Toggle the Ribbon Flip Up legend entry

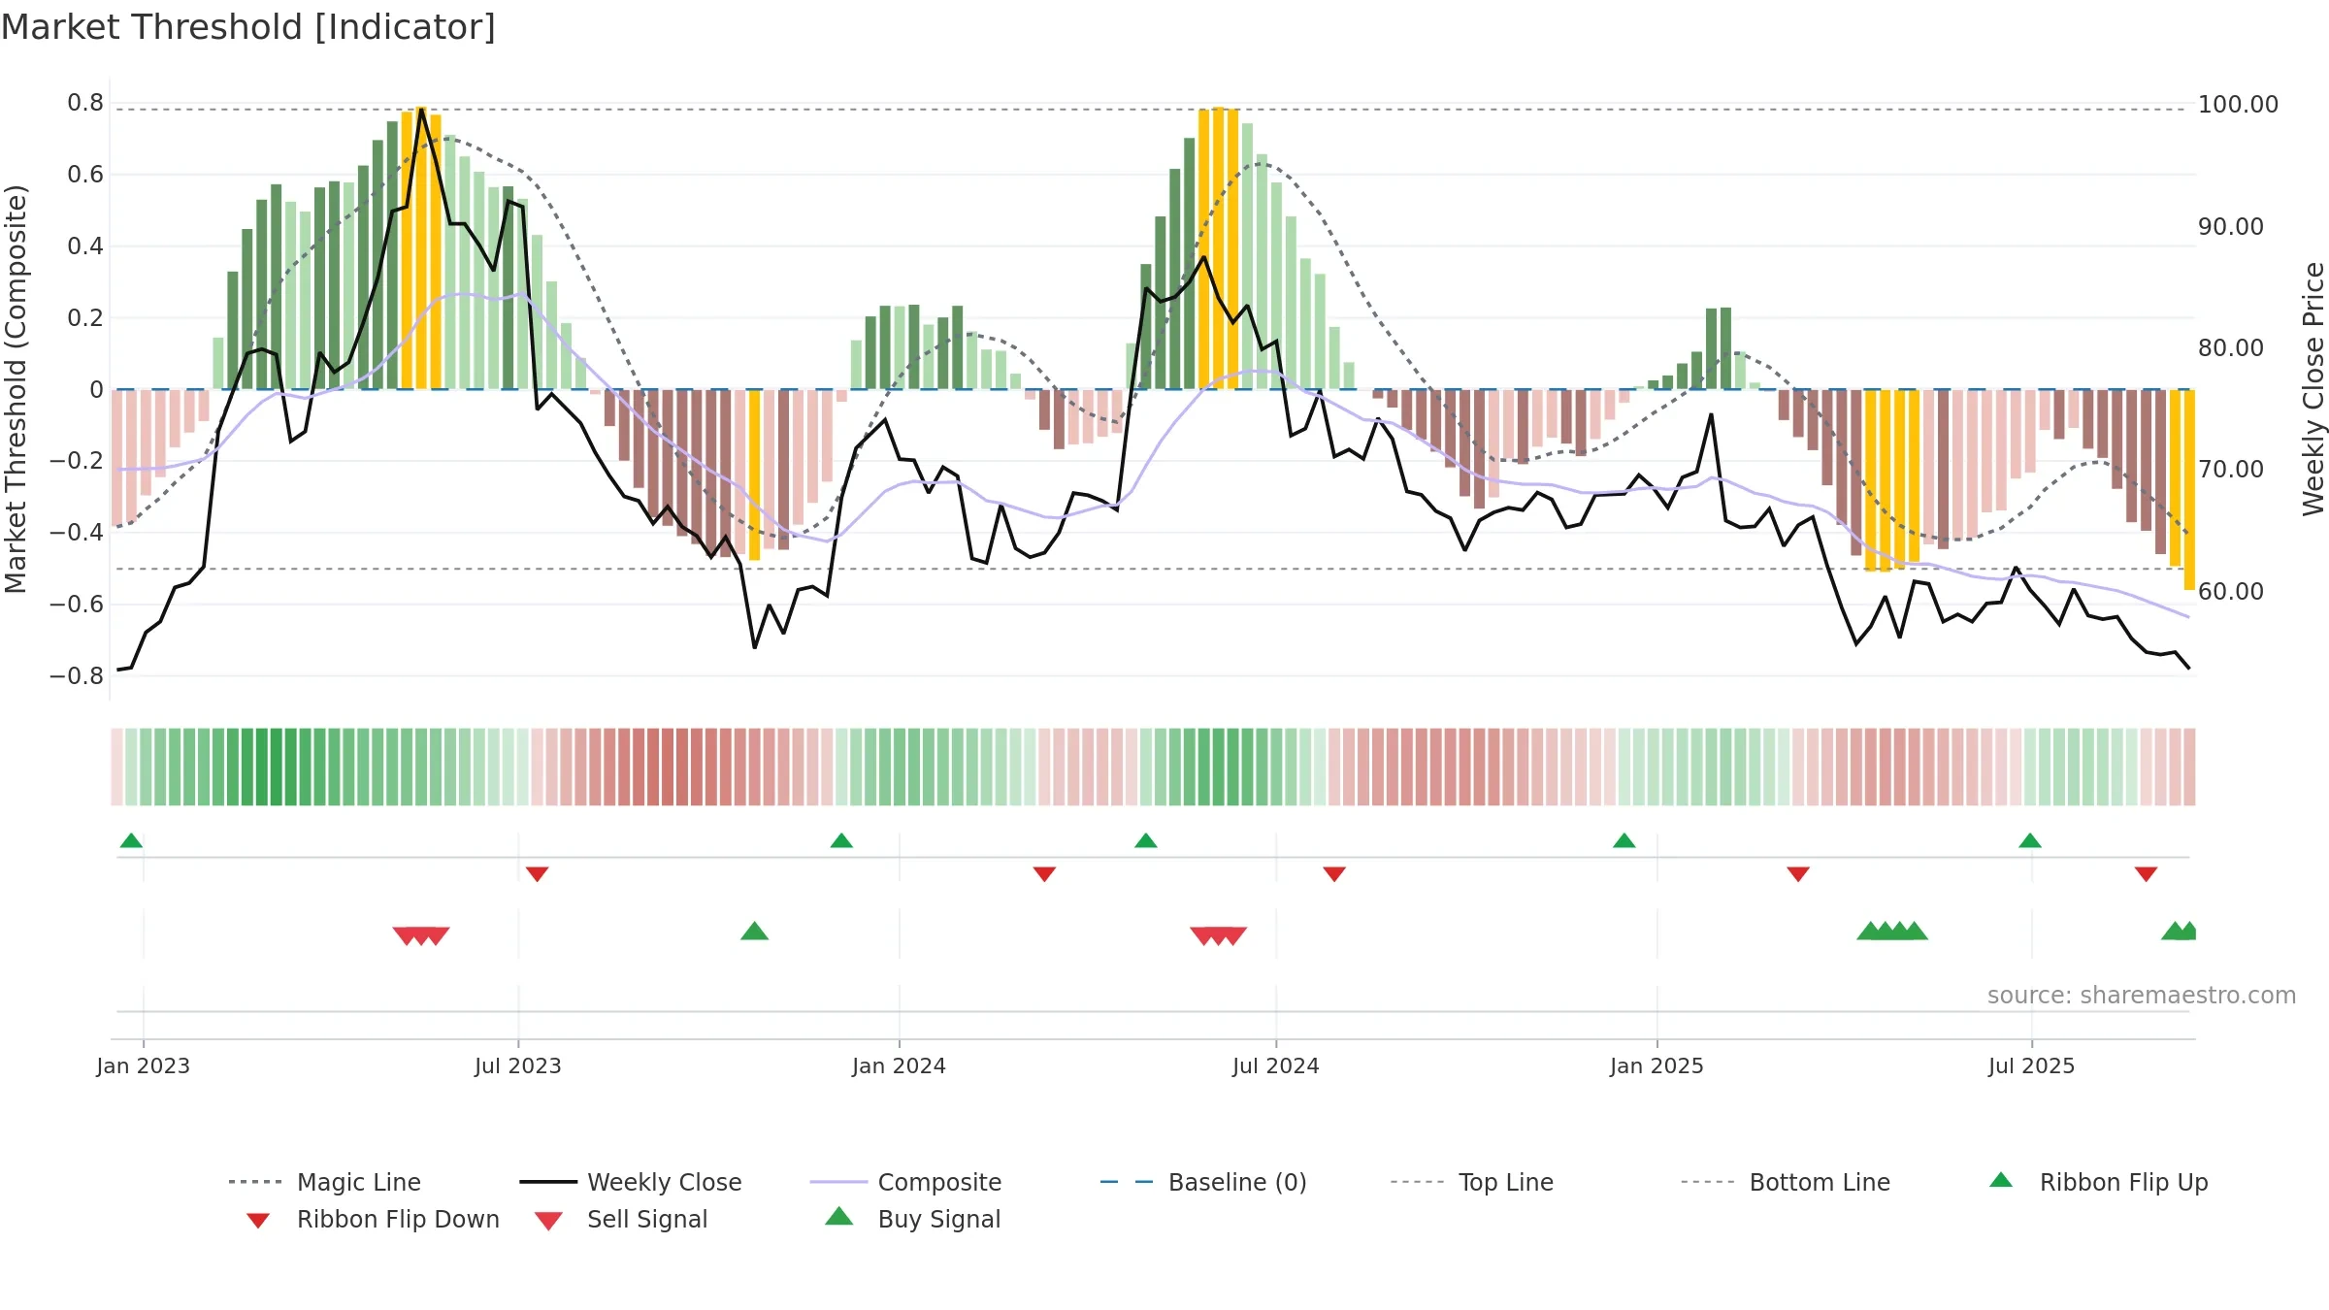click(2098, 1182)
